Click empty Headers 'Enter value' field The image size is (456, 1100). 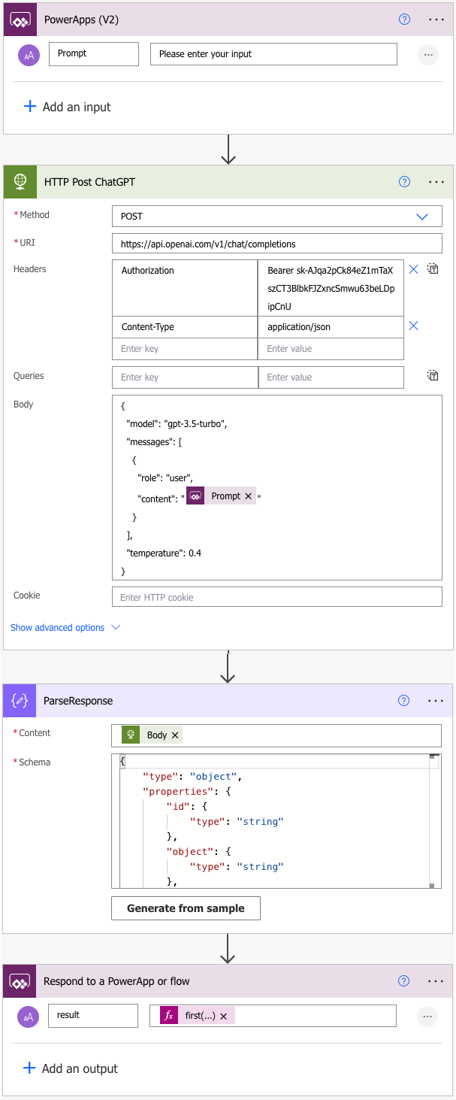331,349
